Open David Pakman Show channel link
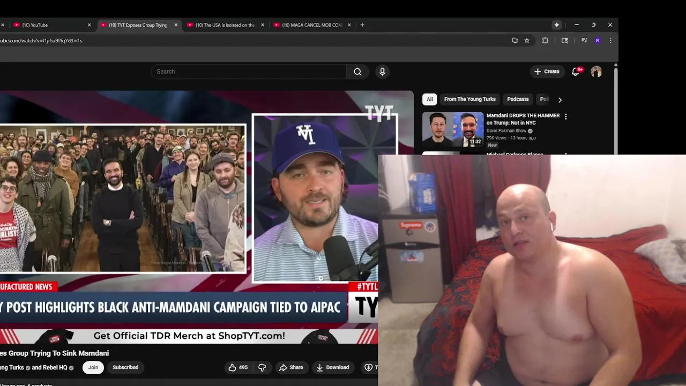Viewport: 686px width, 386px height. (x=506, y=131)
